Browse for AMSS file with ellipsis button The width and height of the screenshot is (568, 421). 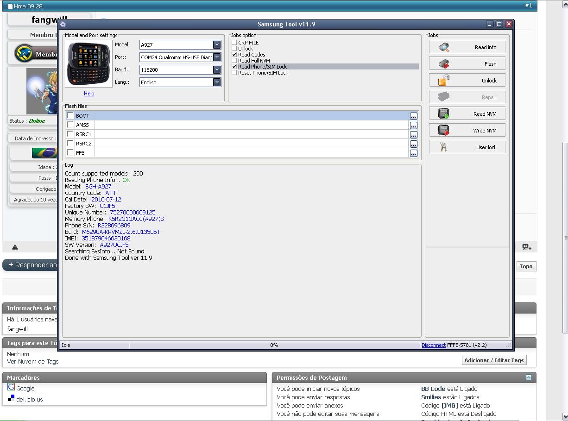coord(413,126)
